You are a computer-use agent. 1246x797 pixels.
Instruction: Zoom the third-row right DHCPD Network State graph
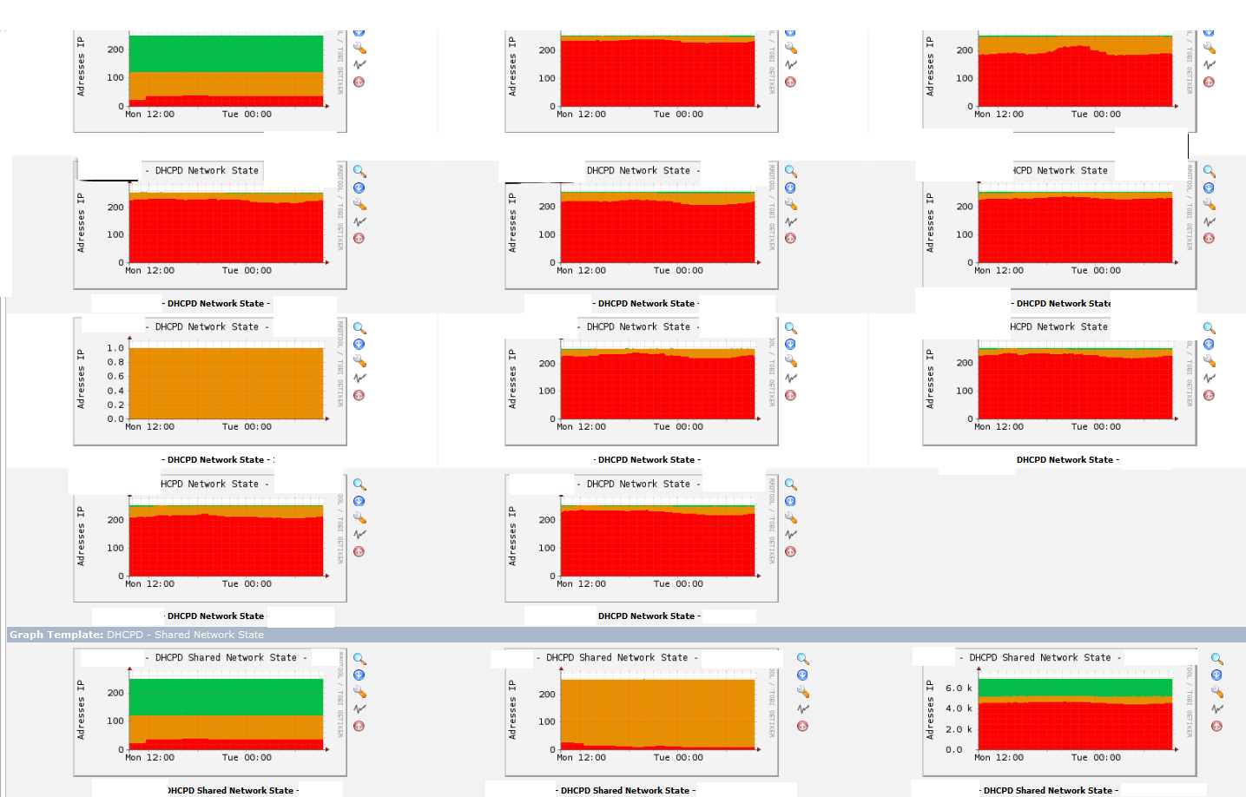coord(1210,328)
